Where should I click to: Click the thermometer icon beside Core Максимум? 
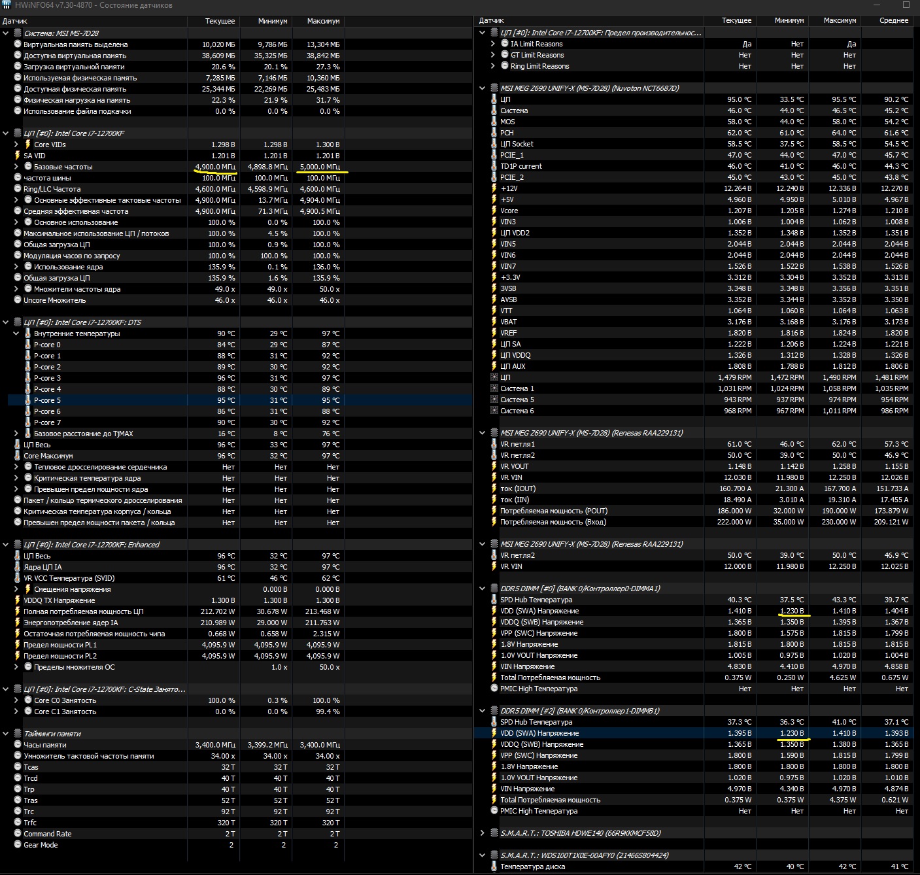point(17,456)
